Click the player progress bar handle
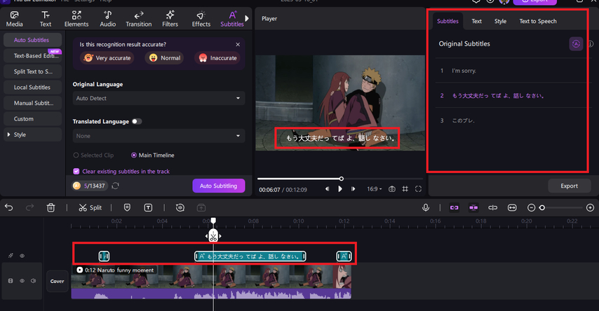 click(x=341, y=179)
